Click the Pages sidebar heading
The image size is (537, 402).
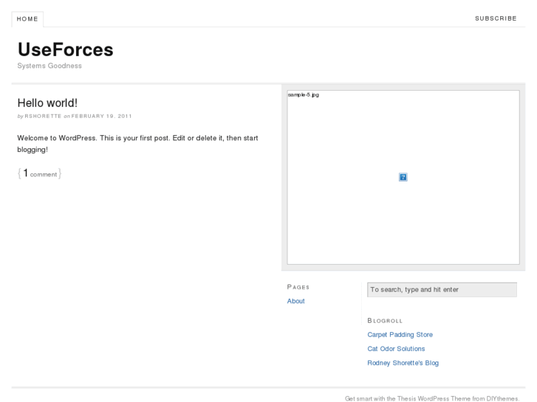(298, 287)
